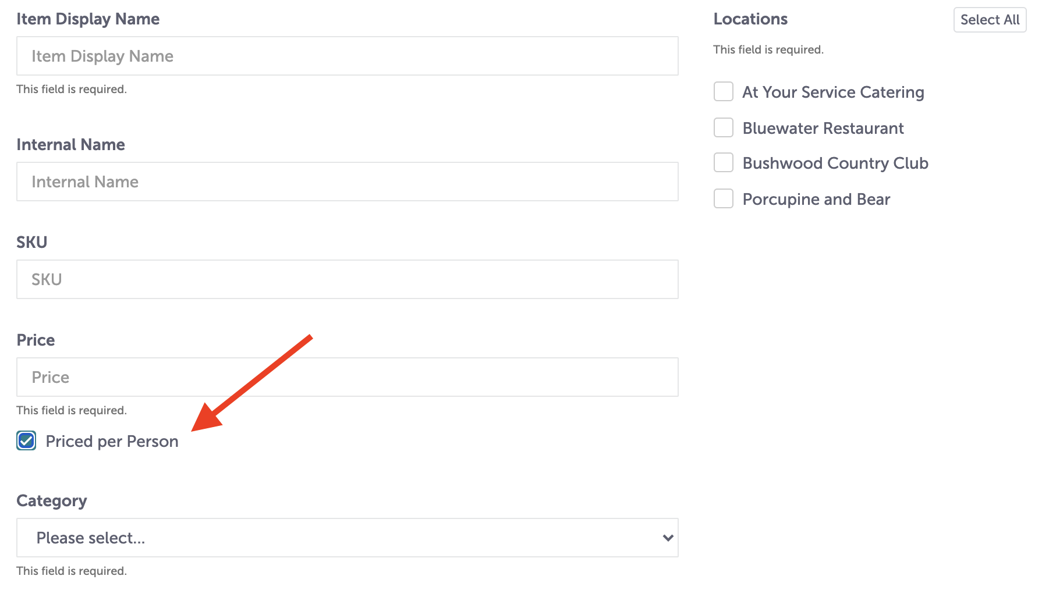
Task: Click the bold Item Display Name label
Action: coord(88,19)
